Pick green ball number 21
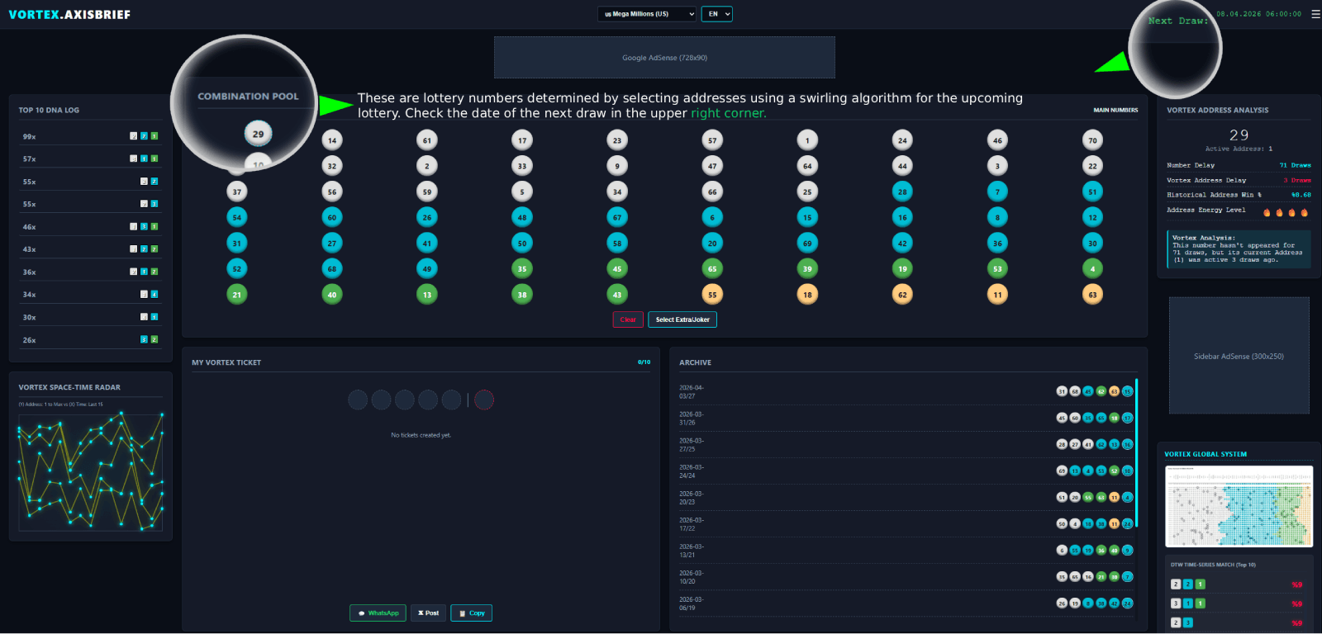This screenshot has height=634, width=1322. coord(237,295)
